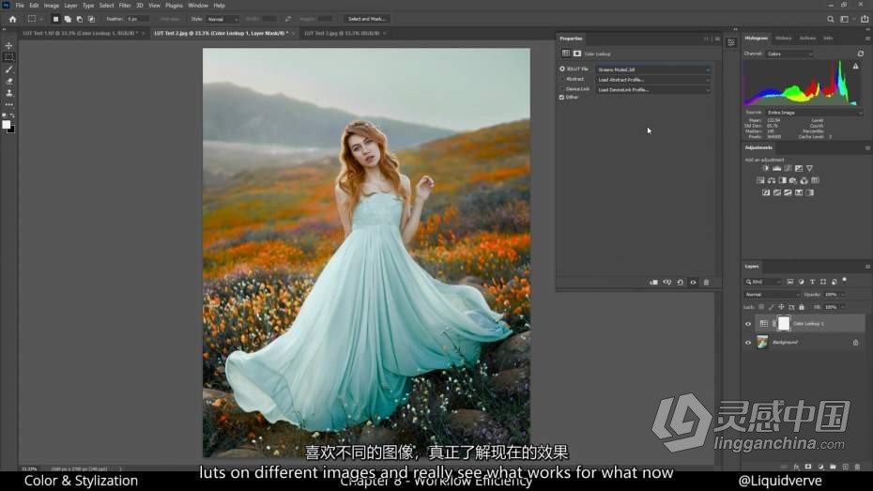The width and height of the screenshot is (873, 491).
Task: Choose Intersect with Selection mode icon
Action: [x=91, y=19]
